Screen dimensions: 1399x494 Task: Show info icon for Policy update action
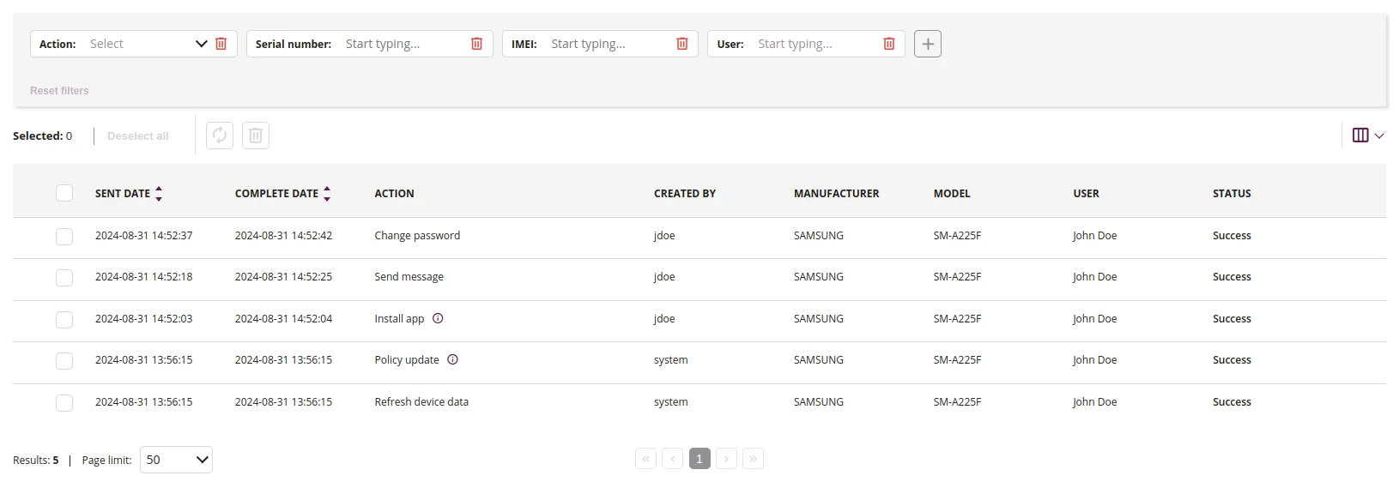point(453,360)
